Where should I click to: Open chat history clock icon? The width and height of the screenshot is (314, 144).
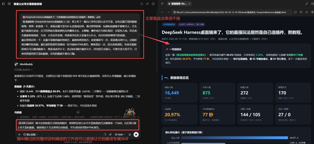point(153,4)
